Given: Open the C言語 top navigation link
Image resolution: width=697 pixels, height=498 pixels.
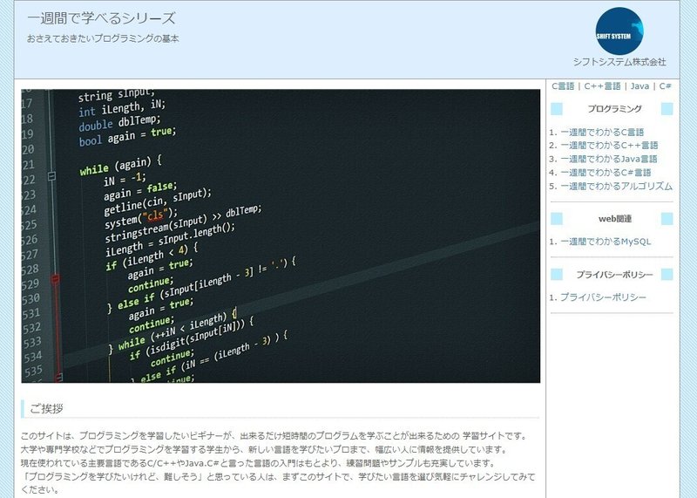Looking at the screenshot, I should [x=563, y=86].
